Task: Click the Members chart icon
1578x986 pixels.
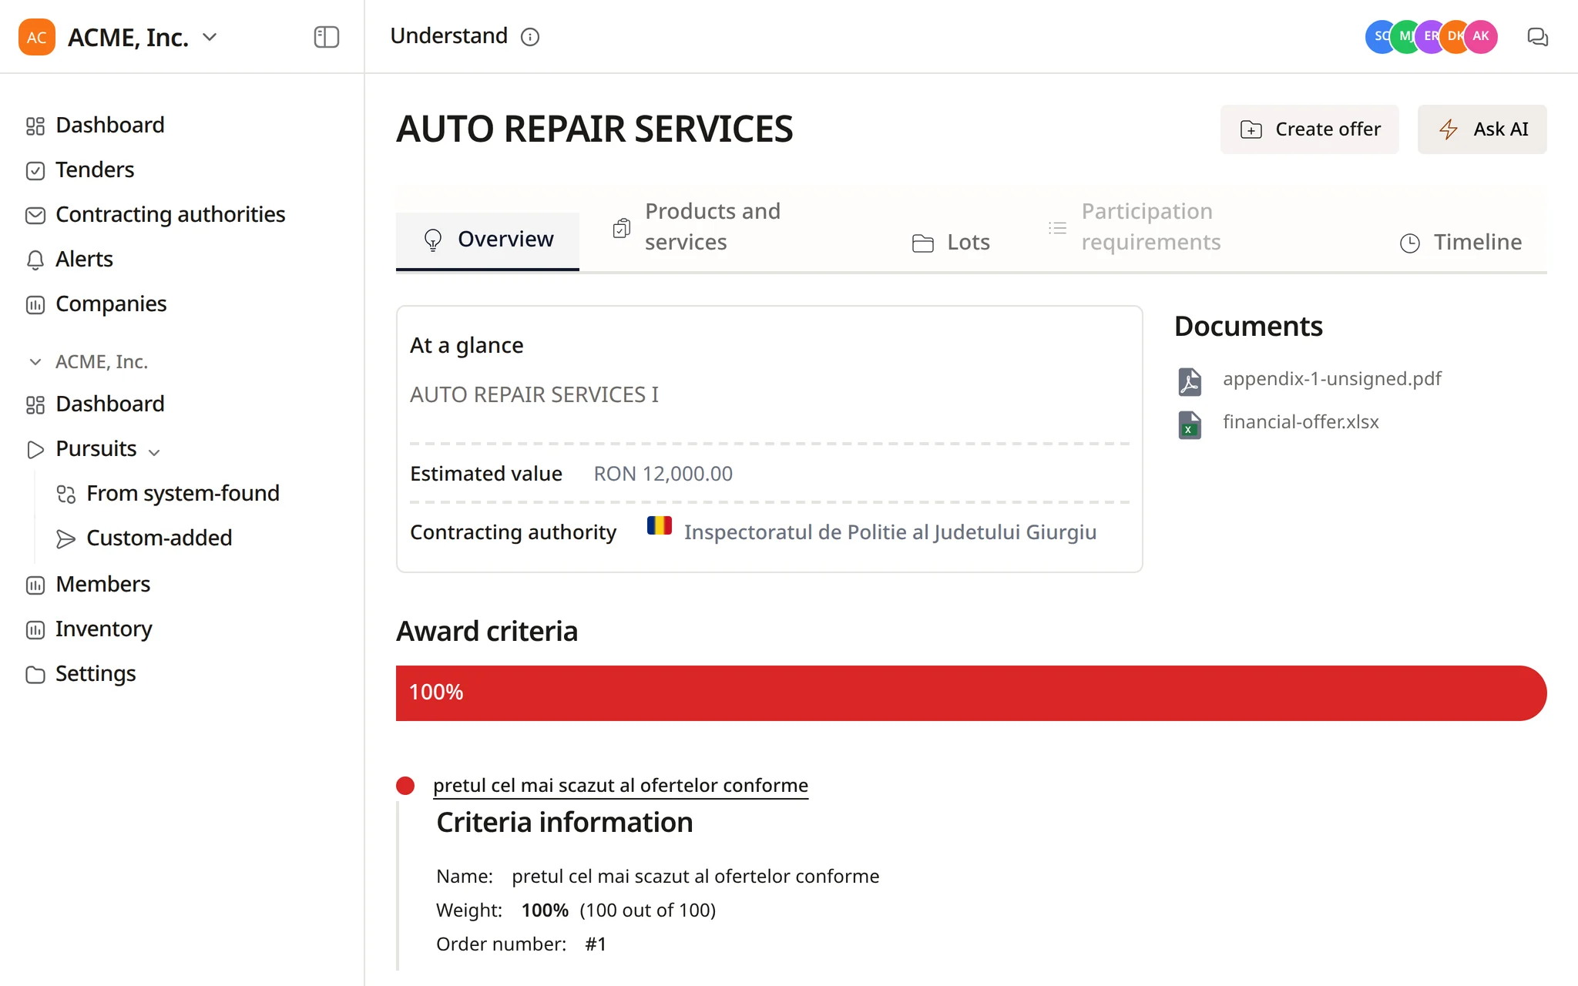Action: (x=35, y=585)
